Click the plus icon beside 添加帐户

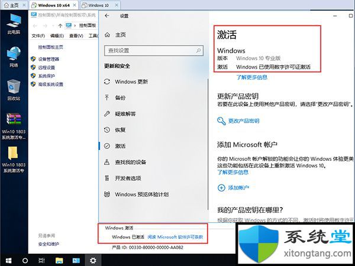pyautogui.click(x=221, y=188)
